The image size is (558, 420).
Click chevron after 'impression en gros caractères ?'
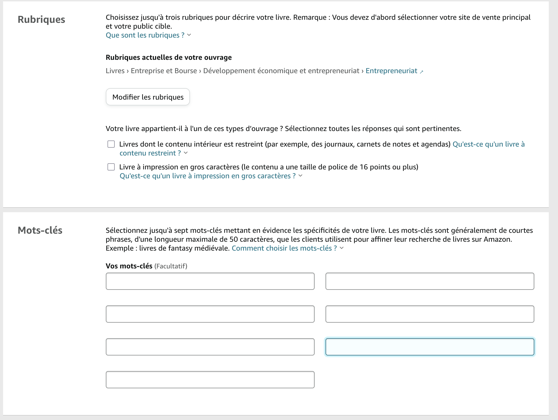coord(300,176)
